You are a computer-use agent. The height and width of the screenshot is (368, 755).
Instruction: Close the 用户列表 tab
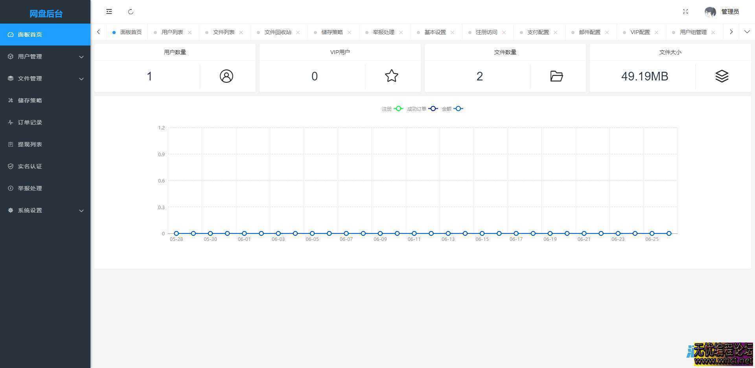(190, 32)
